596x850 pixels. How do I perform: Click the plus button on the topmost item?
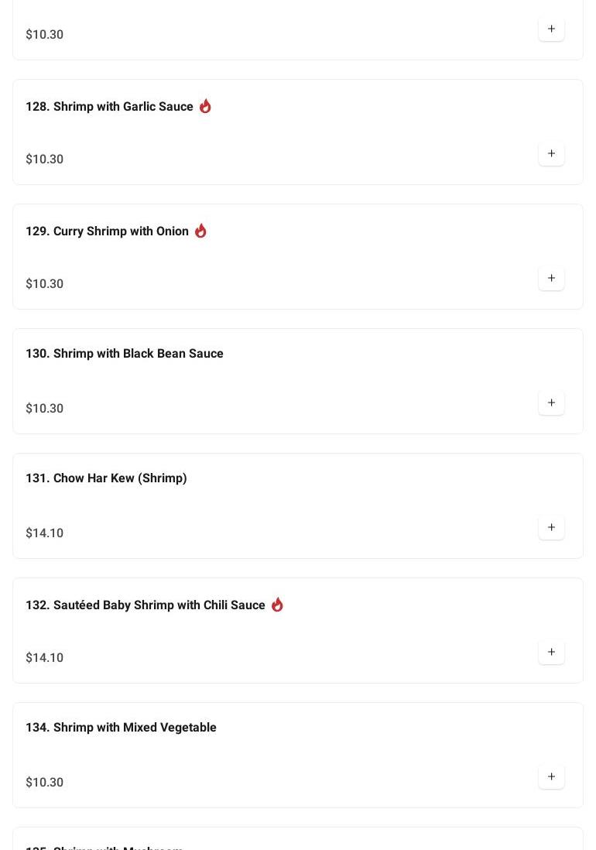click(x=551, y=29)
